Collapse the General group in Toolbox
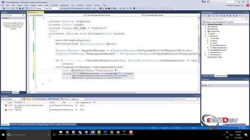250x140 pixels. pyautogui.click(x=2, y=18)
